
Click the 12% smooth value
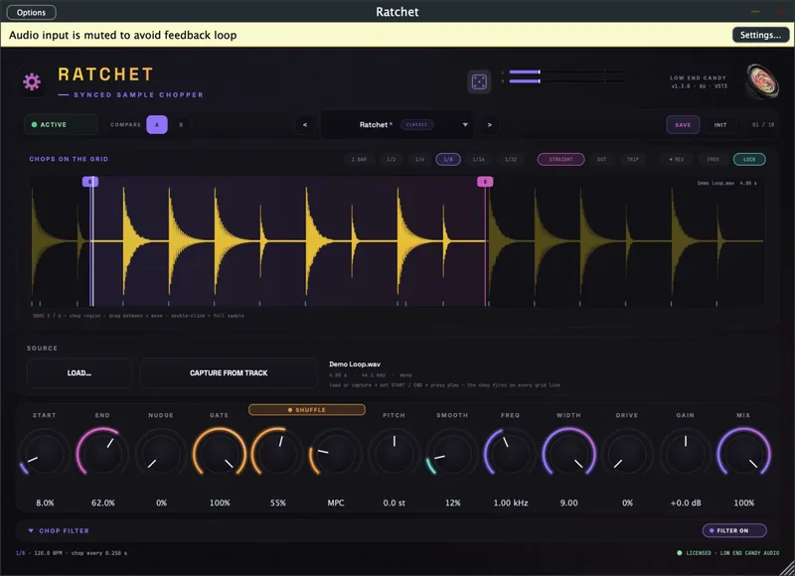[x=453, y=503]
